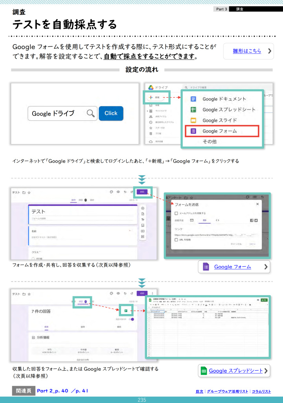Star the テスト form in the editor
283x403 pixels.
[29, 192]
